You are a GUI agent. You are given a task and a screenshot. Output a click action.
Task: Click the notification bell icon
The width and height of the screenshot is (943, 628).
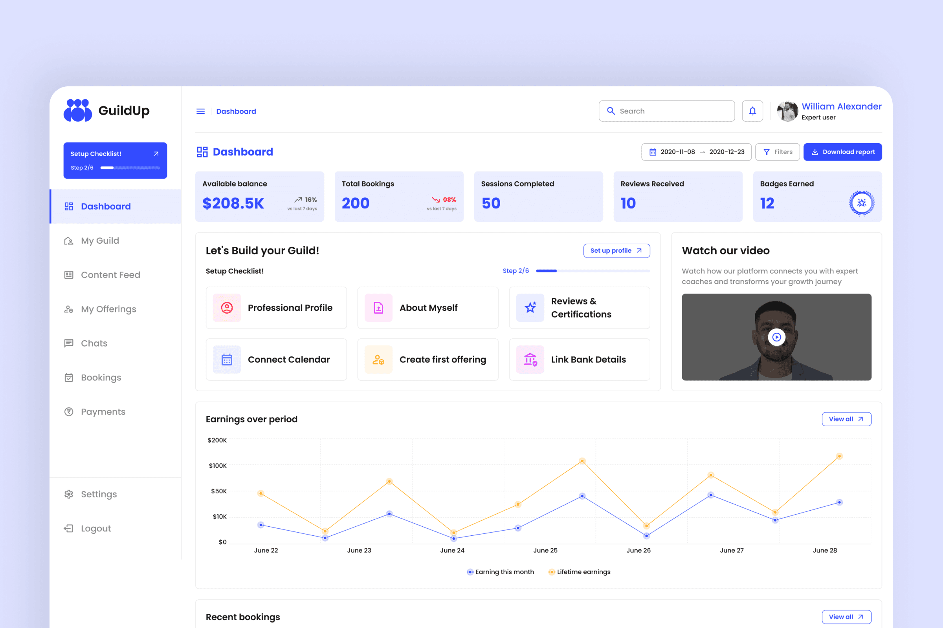coord(752,111)
